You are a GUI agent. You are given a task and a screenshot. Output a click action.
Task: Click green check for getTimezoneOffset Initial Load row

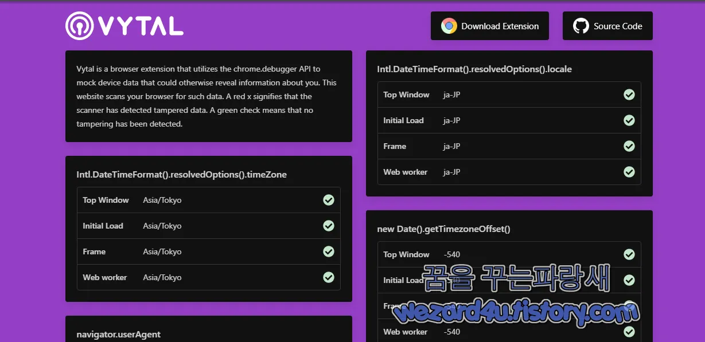pos(629,280)
